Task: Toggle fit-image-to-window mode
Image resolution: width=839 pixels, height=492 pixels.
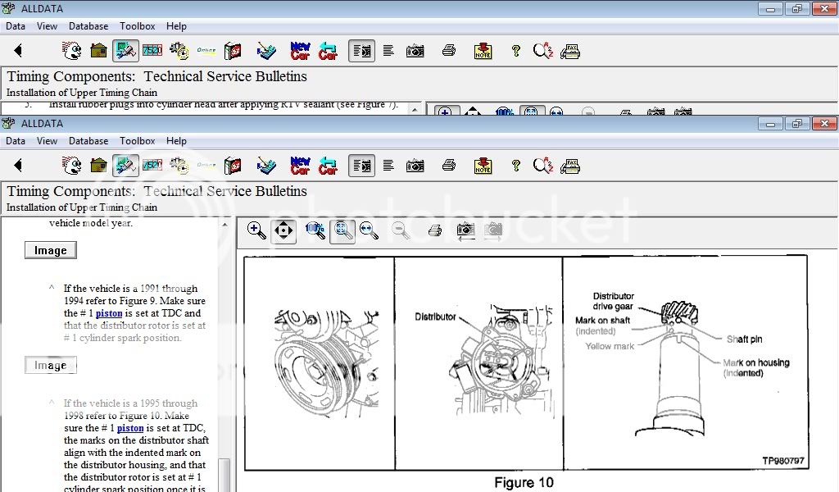Action: 342,230
